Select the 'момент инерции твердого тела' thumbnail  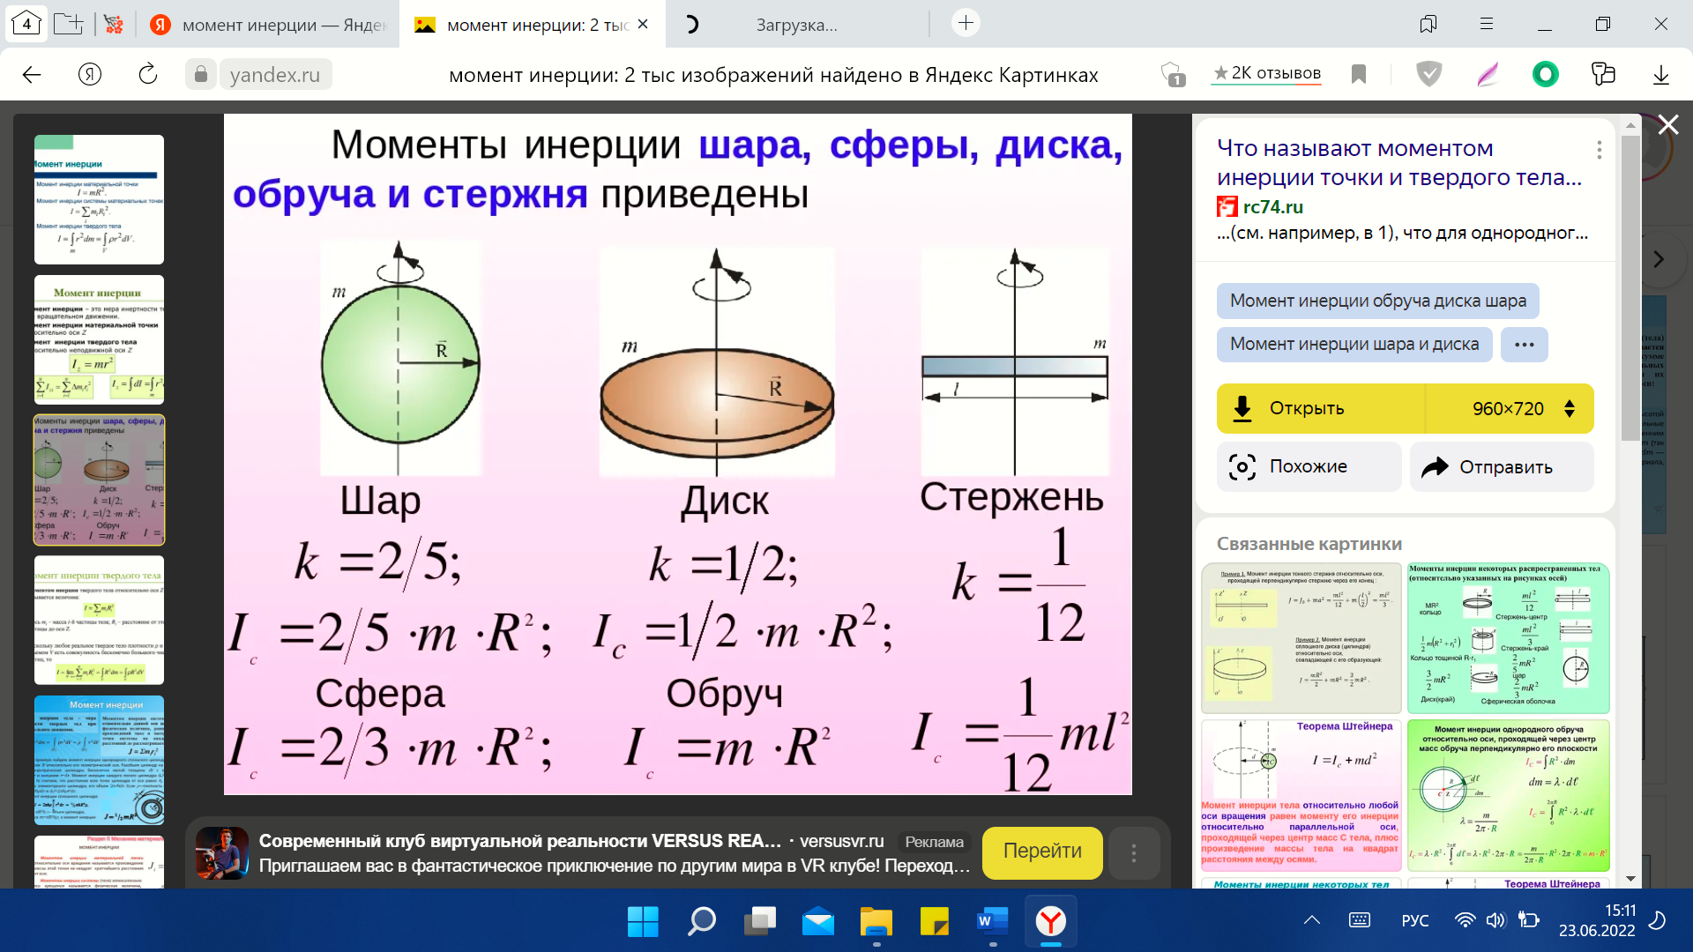point(99,620)
